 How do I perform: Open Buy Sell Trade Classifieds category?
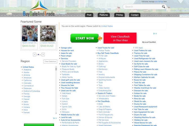click(x=108, y=53)
